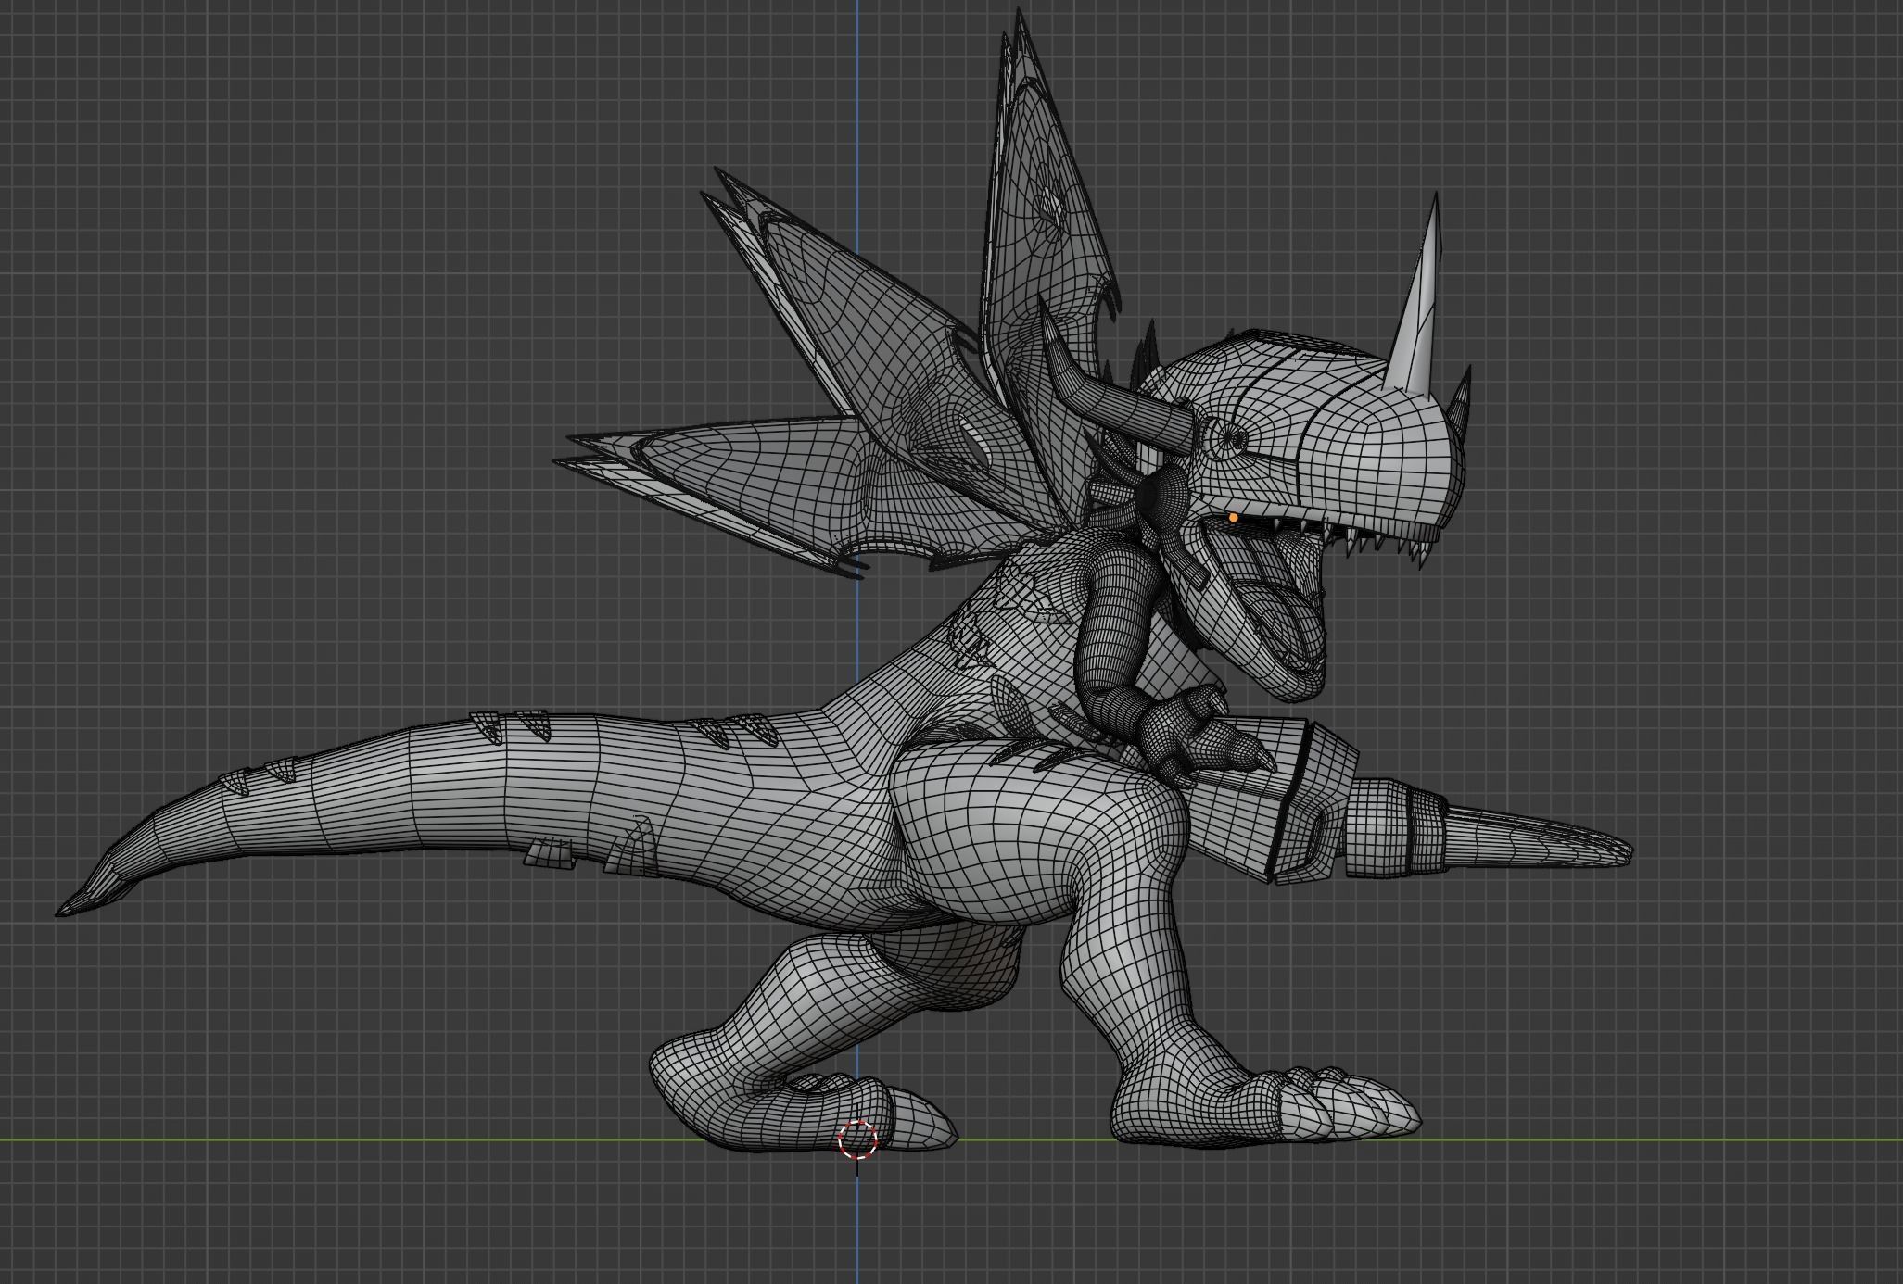This screenshot has height=1284, width=1903.
Task: Click the red-white 3D cursor circle
Action: (x=857, y=1139)
